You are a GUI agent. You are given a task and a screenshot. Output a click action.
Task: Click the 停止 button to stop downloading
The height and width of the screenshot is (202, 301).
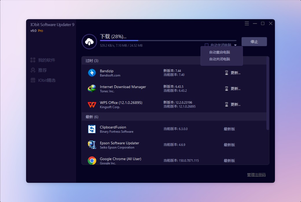tap(254, 42)
